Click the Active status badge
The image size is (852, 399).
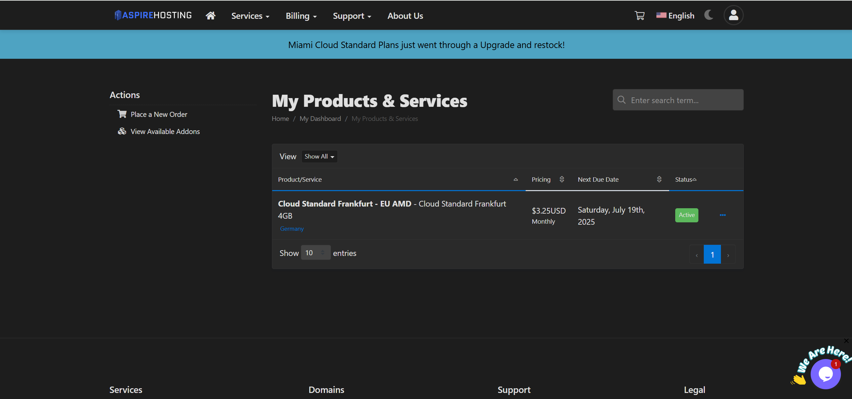point(687,215)
